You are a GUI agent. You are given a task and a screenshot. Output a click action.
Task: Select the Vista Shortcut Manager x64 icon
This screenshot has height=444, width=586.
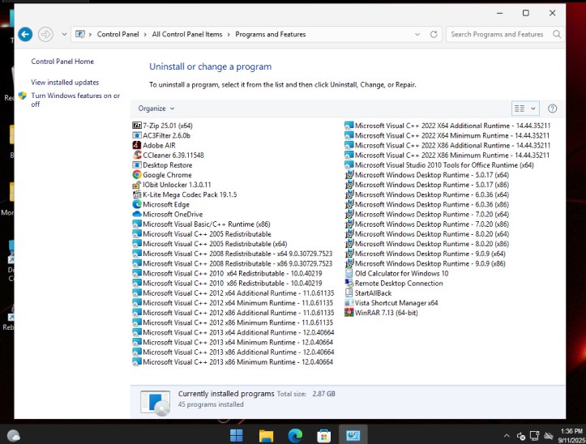(349, 303)
